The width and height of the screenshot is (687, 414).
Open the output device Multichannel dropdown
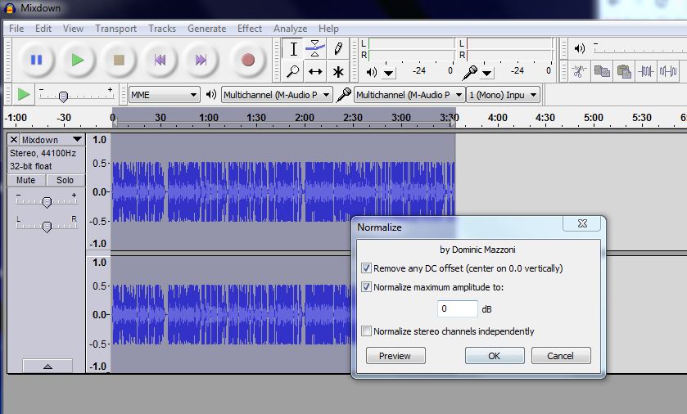tap(277, 95)
